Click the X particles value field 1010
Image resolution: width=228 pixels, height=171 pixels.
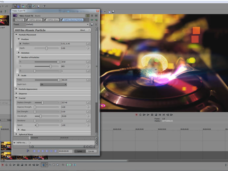pos(74,62)
